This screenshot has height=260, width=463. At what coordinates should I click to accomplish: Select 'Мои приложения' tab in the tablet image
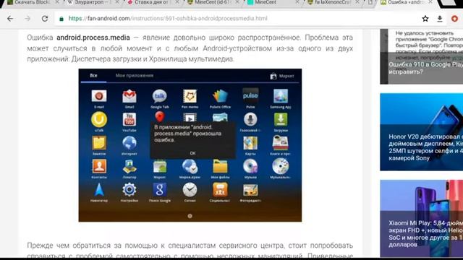(135, 75)
